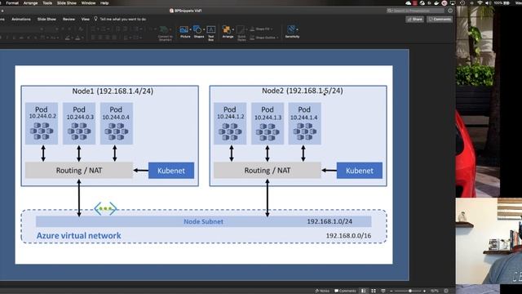522x294 pixels.
Task: Select the Node Subnet bar
Action: pyautogui.click(x=203, y=221)
